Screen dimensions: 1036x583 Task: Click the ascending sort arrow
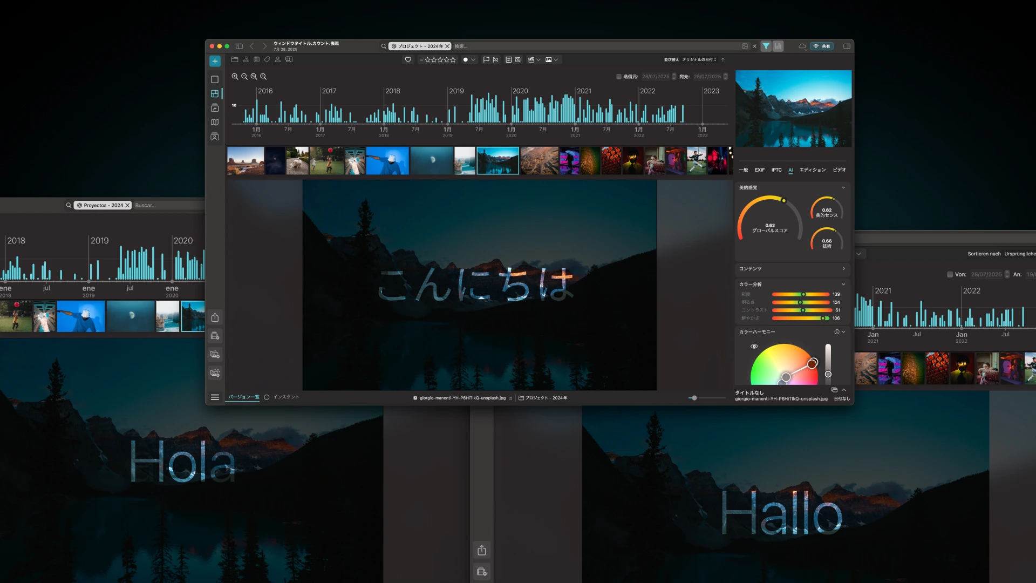coord(723,60)
